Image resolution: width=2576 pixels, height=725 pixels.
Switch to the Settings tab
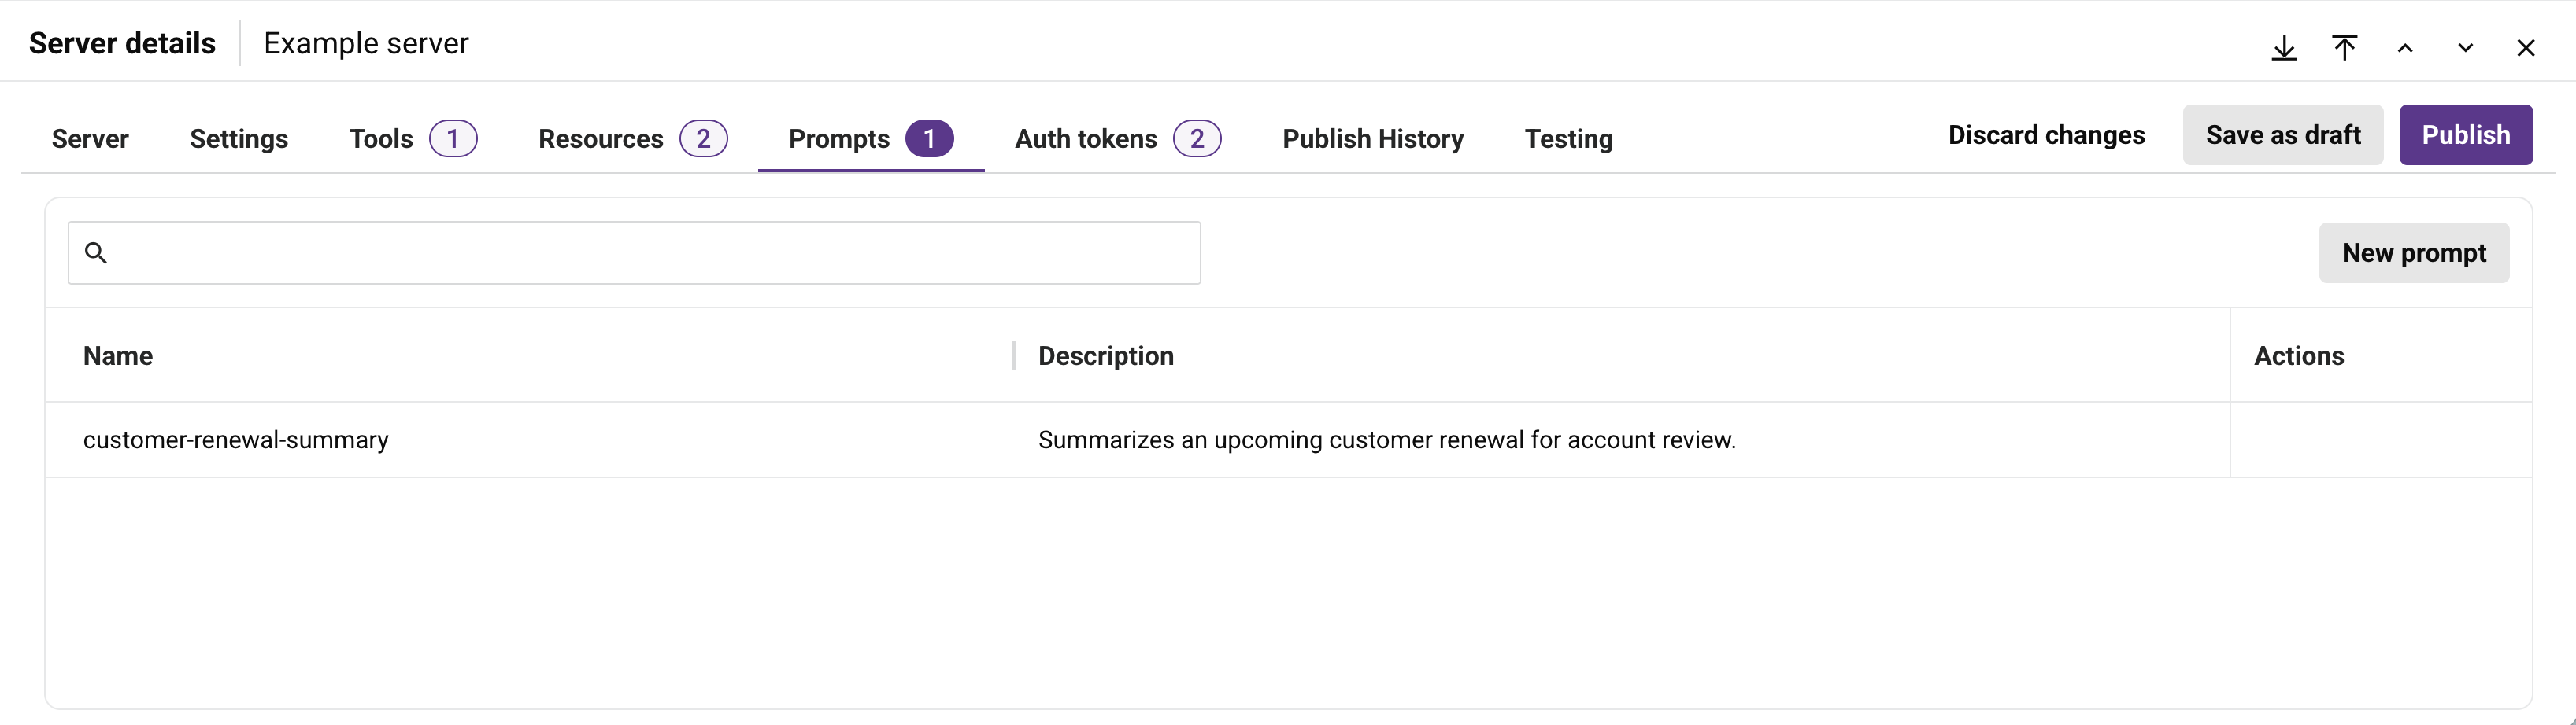239,139
